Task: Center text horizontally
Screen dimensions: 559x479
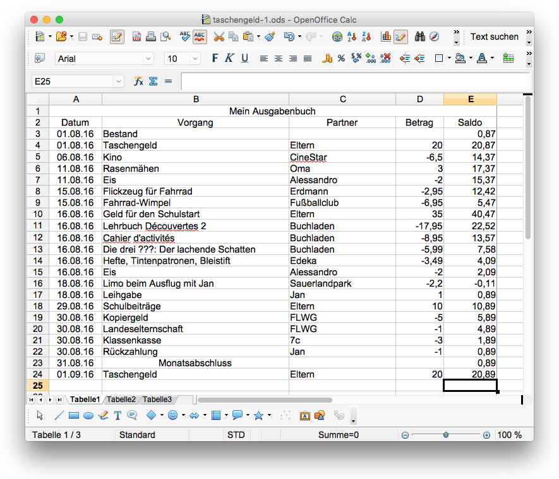Action: (279, 59)
